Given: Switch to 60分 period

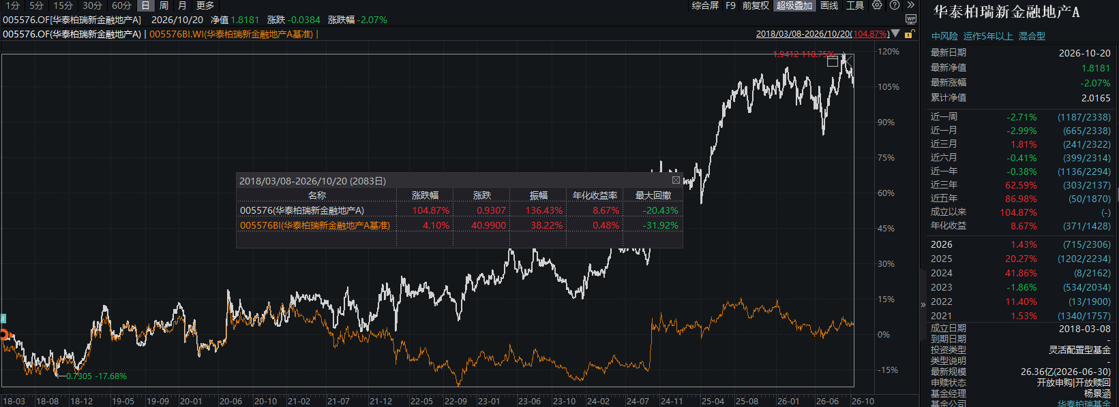Looking at the screenshot, I should [x=121, y=5].
